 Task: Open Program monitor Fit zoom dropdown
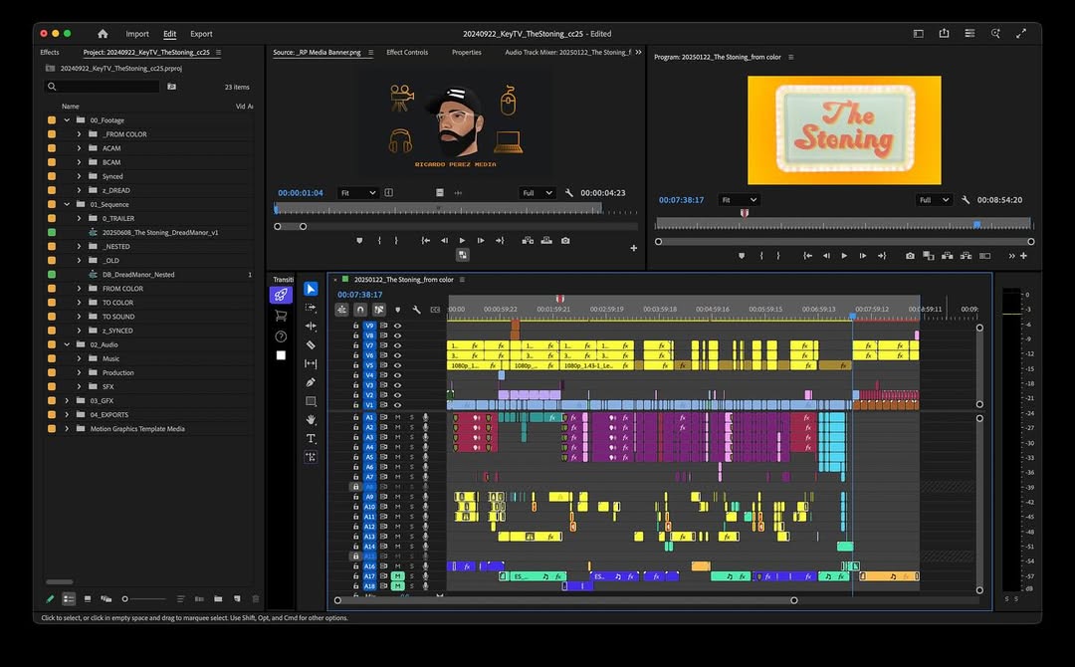739,200
